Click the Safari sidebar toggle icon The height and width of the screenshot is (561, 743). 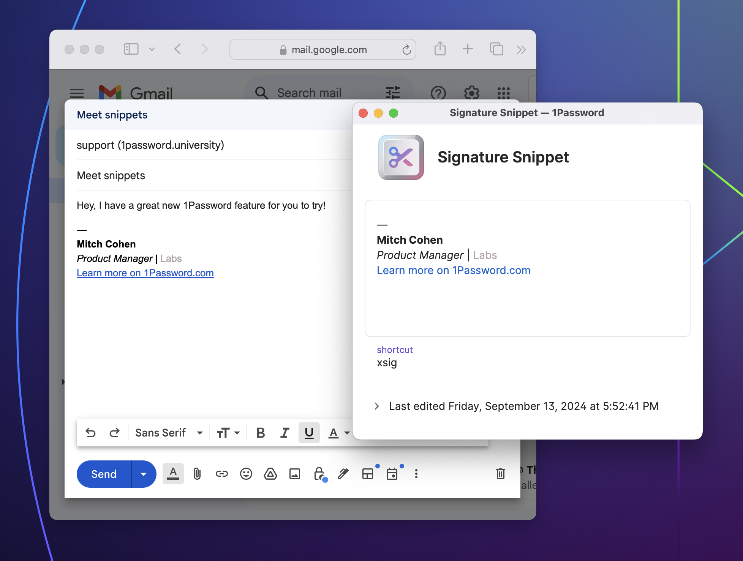coord(131,49)
